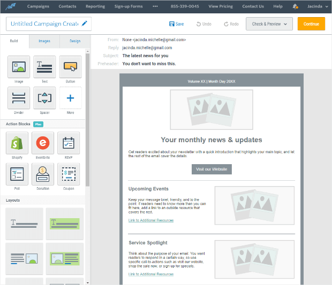Select the Upcoming Events heading
Image resolution: width=332 pixels, height=285 pixels.
[148, 189]
